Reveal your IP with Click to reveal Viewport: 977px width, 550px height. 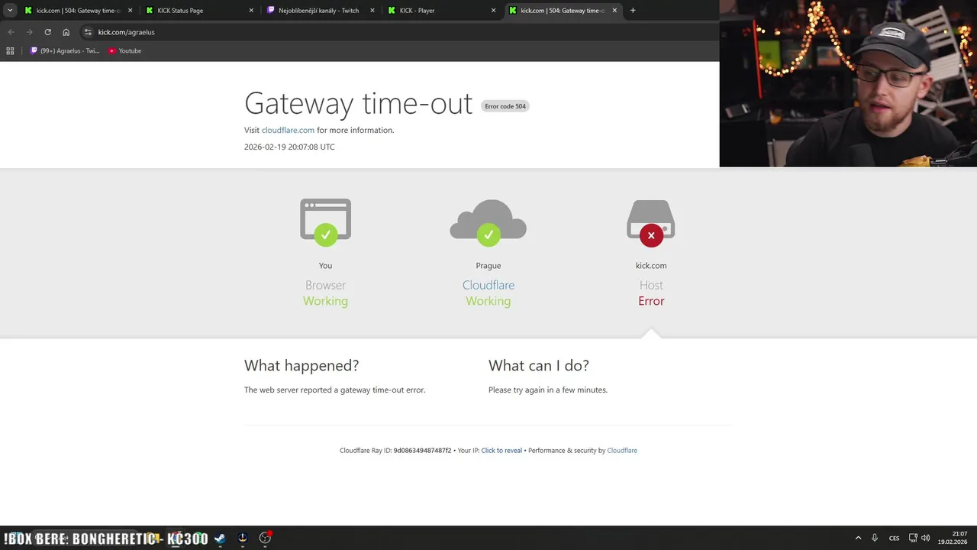pyautogui.click(x=501, y=451)
